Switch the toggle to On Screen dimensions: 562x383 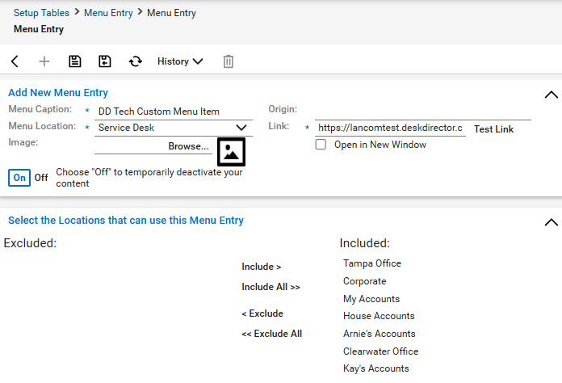tap(19, 178)
